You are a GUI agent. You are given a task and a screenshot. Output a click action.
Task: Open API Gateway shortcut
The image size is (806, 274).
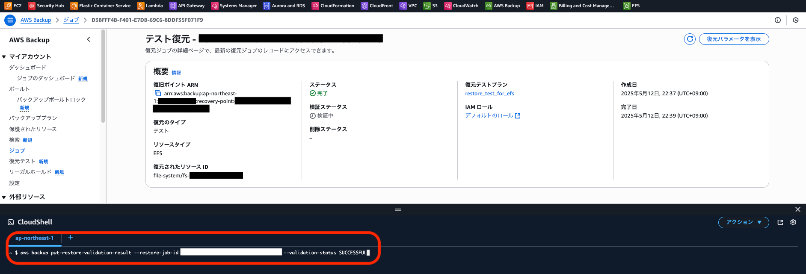[x=187, y=6]
